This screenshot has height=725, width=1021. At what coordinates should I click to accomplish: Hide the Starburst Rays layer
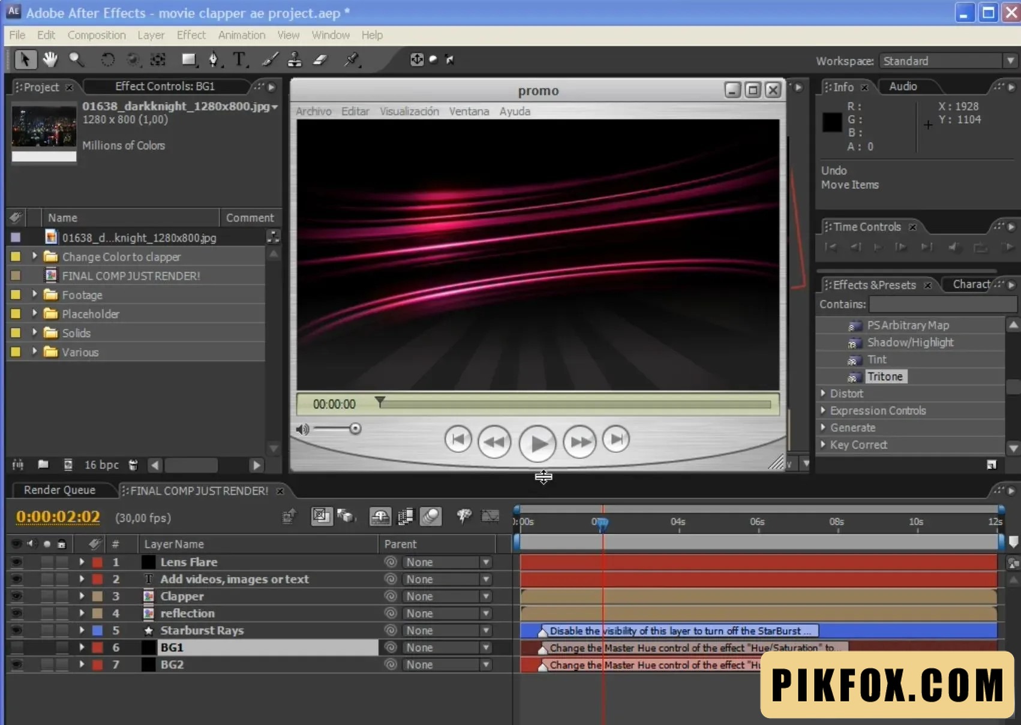pos(16,630)
